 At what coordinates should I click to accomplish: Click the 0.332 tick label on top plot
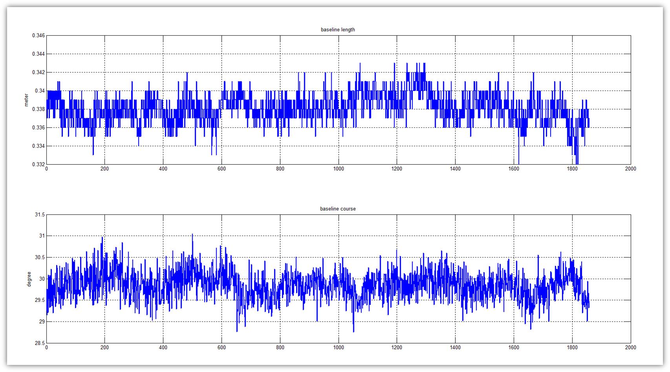click(x=38, y=165)
